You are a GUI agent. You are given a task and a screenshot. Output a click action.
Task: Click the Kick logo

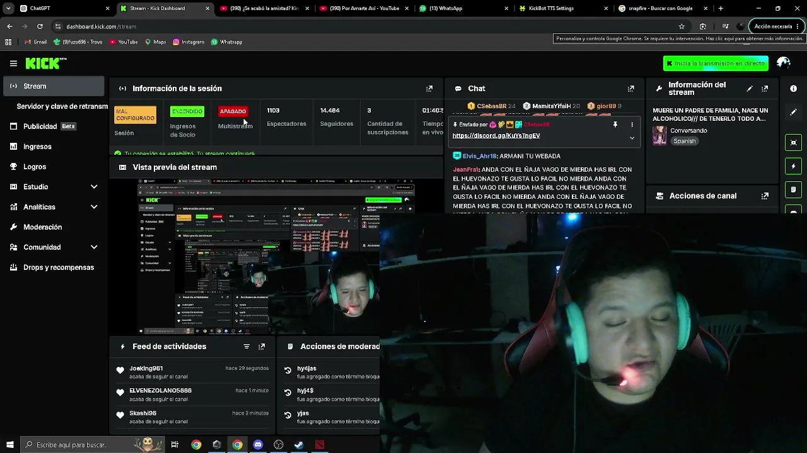[45, 63]
